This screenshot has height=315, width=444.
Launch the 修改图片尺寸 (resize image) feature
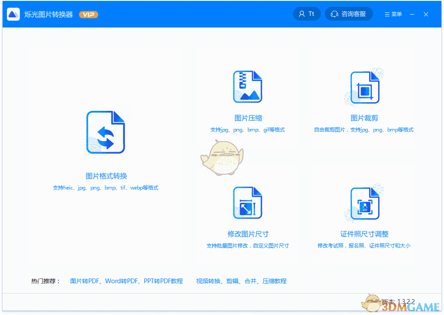(248, 203)
